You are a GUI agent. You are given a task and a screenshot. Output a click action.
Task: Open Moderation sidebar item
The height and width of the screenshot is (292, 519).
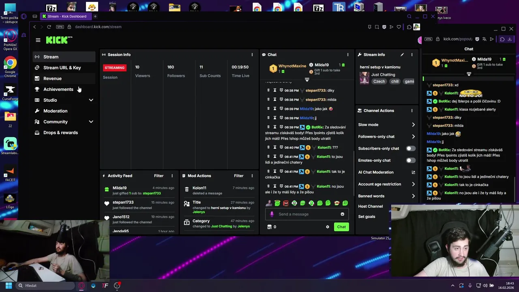(64, 111)
